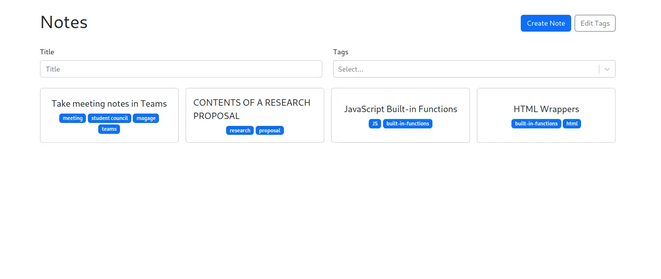This screenshot has height=279, width=661.
Task: Select the JS tag badge
Action: (x=375, y=123)
